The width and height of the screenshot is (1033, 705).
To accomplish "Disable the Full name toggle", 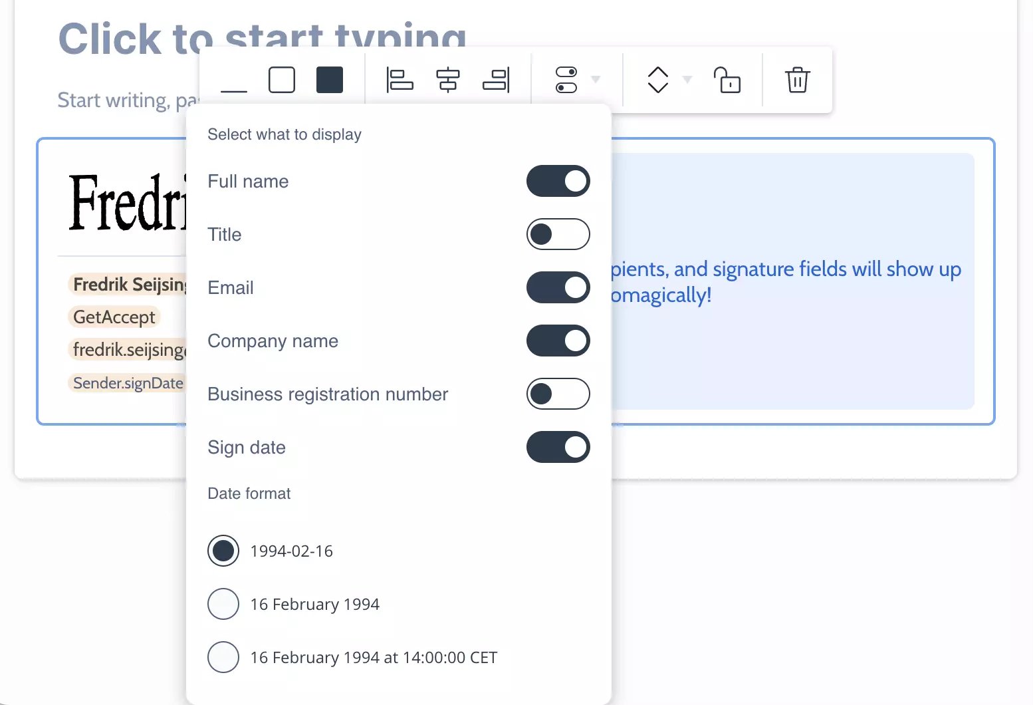I will (558, 181).
